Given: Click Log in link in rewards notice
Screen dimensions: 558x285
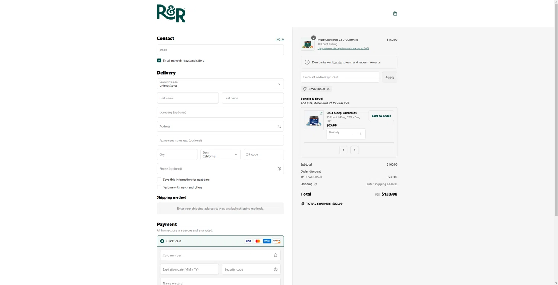Looking at the screenshot, I should click(337, 62).
